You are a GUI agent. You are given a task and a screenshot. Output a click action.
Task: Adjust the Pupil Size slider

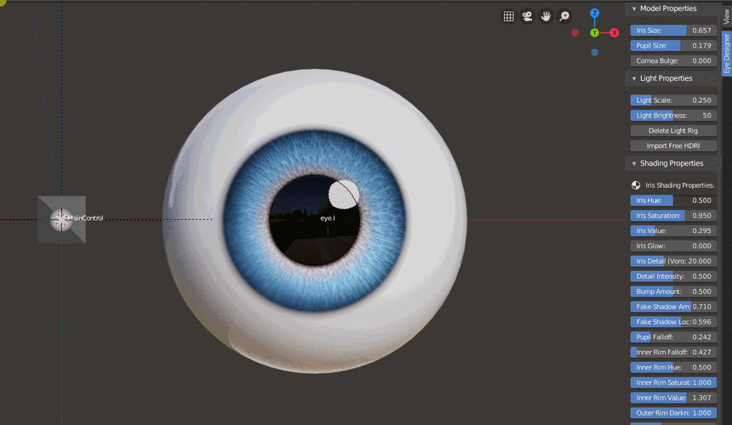coord(673,46)
